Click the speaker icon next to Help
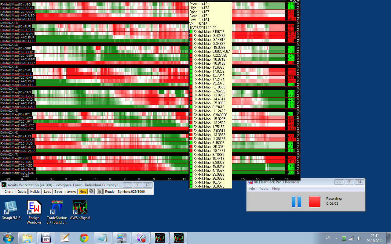 (x=91, y=192)
